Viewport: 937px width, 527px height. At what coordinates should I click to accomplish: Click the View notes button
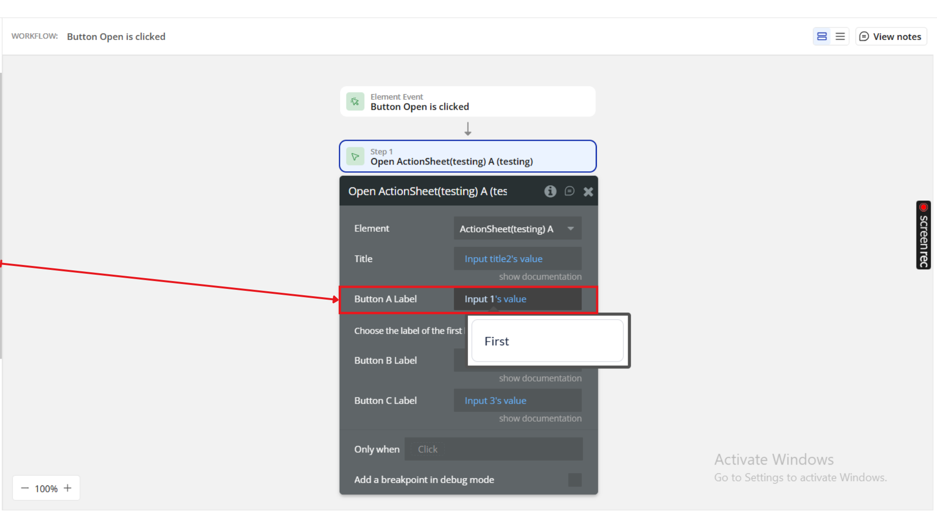(x=891, y=37)
